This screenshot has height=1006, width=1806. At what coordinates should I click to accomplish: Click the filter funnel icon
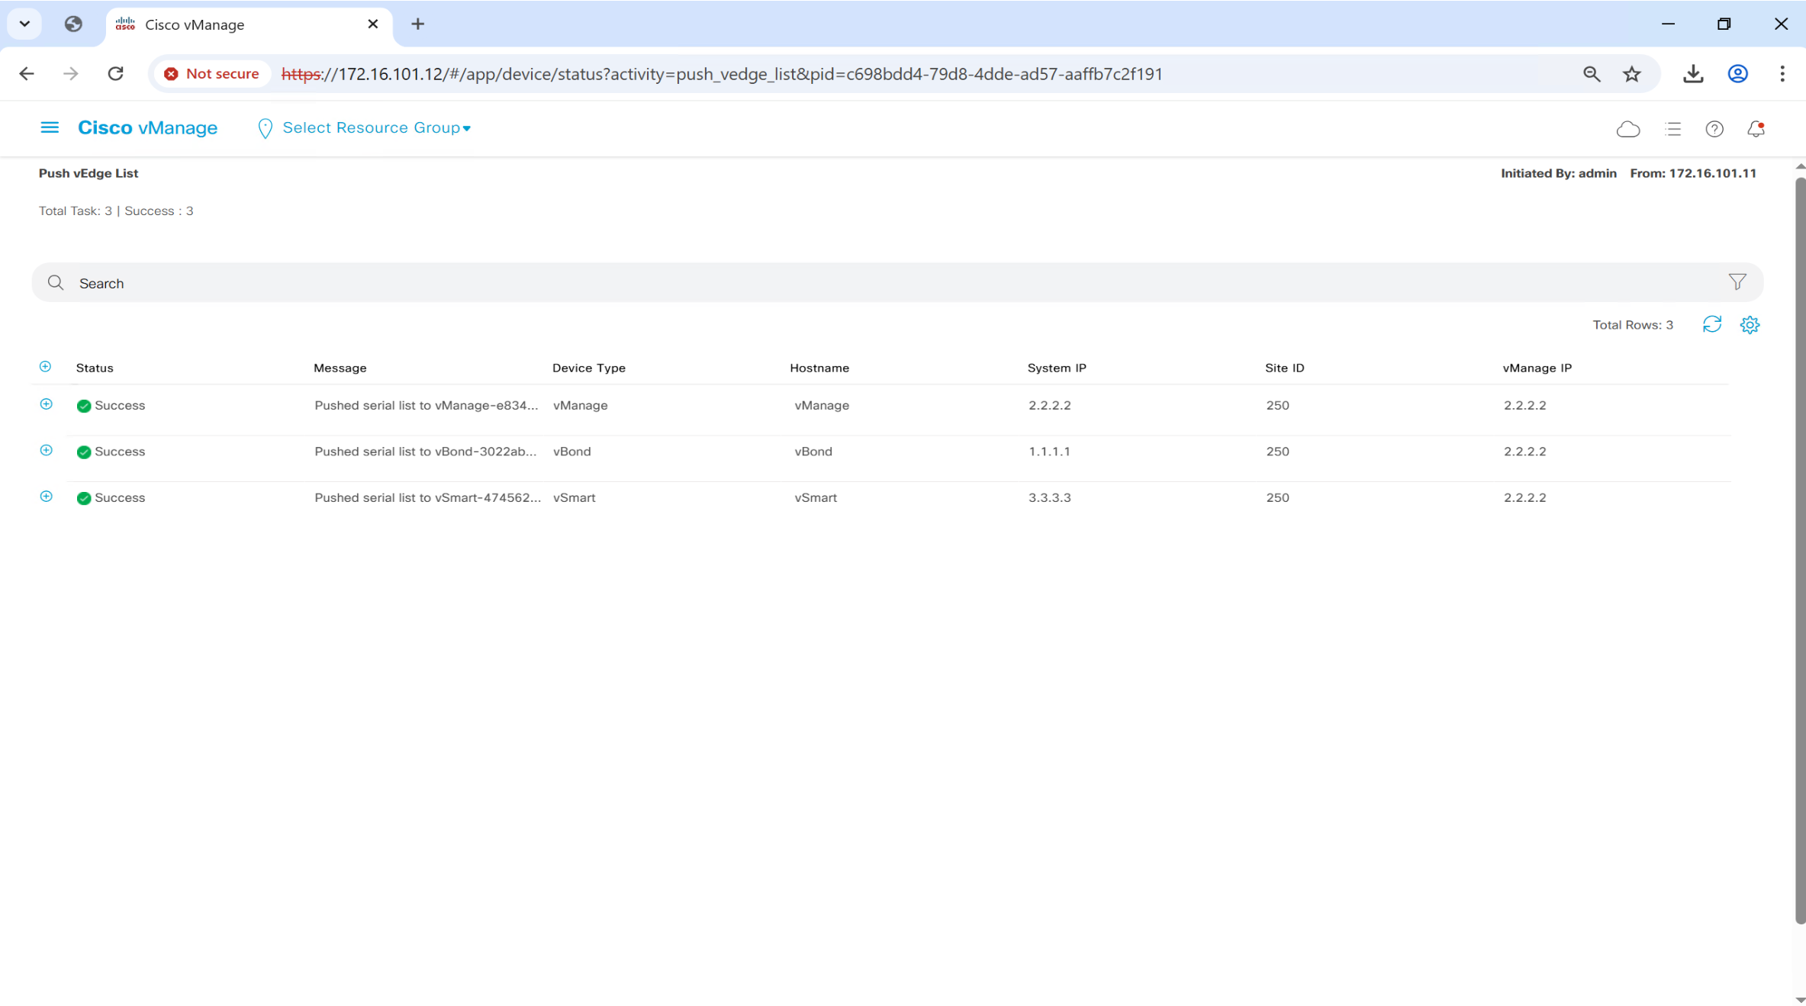pyautogui.click(x=1737, y=282)
